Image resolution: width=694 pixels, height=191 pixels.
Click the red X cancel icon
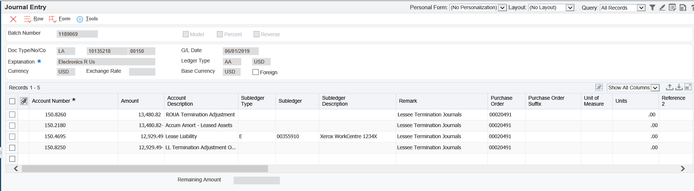tap(13, 19)
